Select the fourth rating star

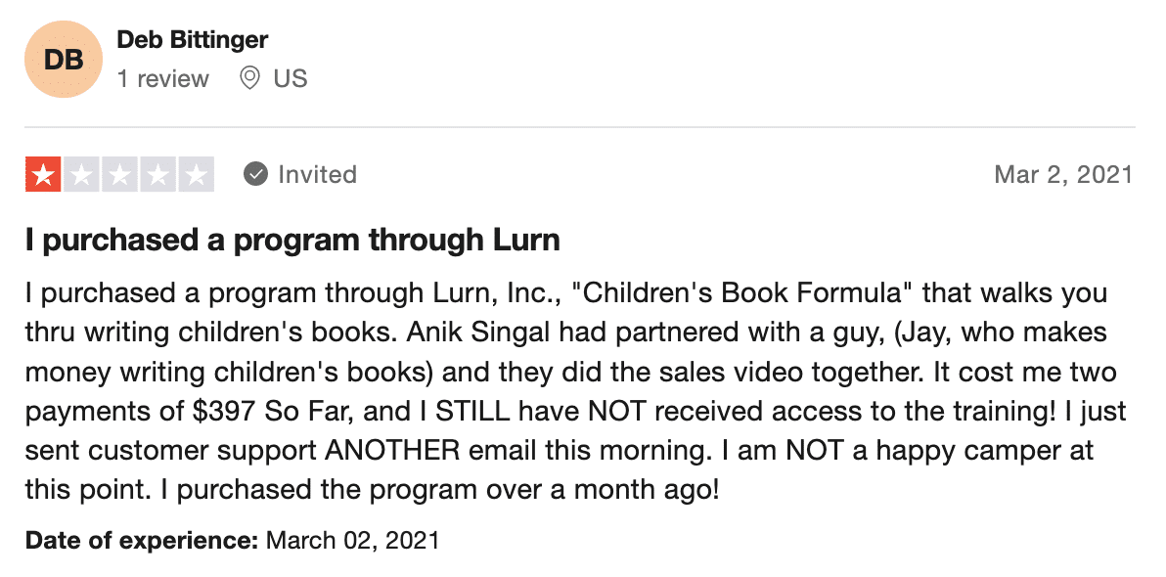(x=157, y=175)
